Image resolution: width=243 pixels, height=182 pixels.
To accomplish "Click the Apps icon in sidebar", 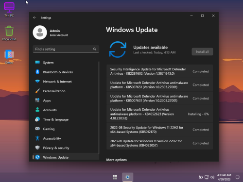I will (37, 100).
